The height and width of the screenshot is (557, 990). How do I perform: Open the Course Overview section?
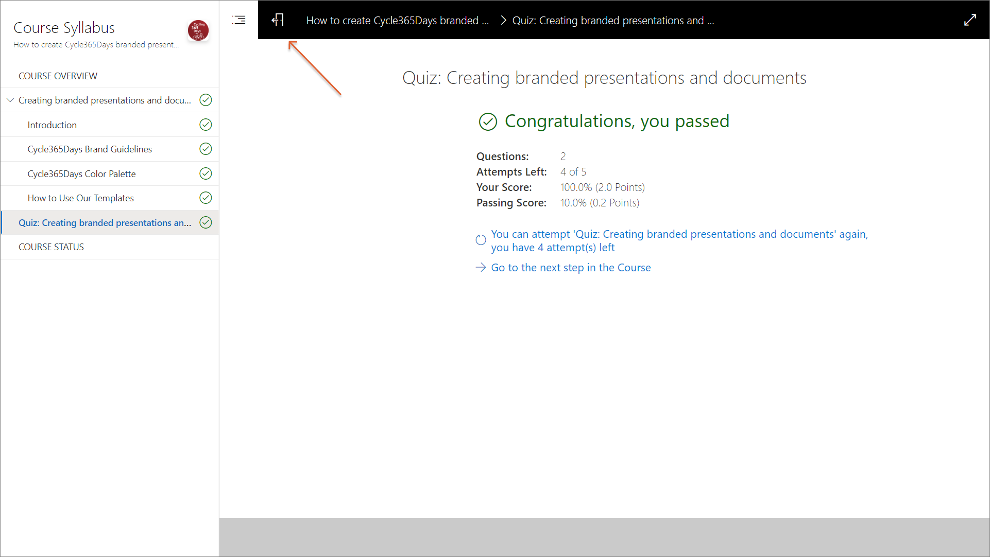click(58, 76)
